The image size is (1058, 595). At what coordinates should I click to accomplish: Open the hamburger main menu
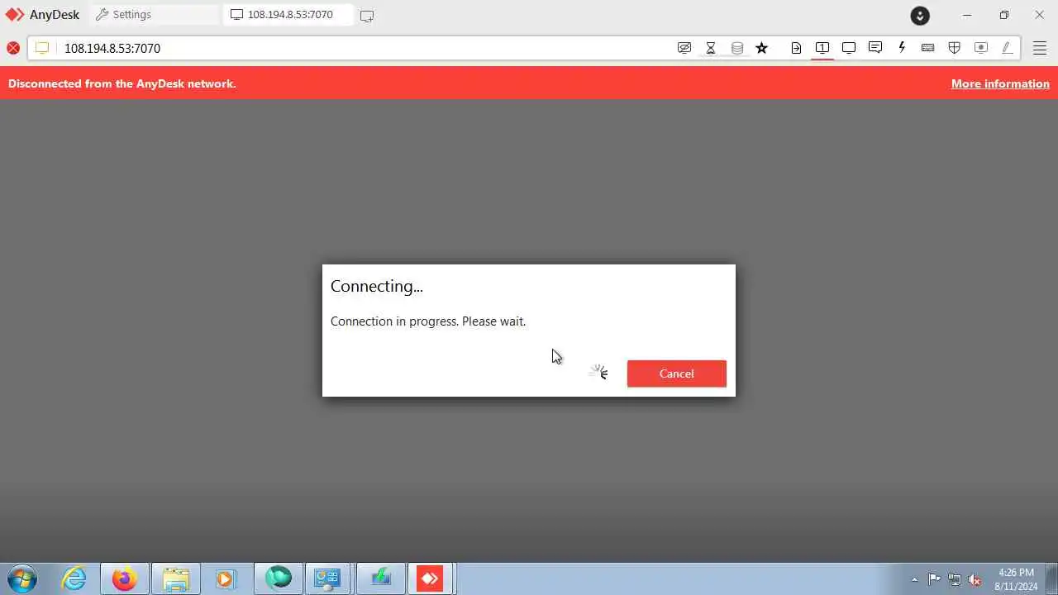tap(1040, 48)
